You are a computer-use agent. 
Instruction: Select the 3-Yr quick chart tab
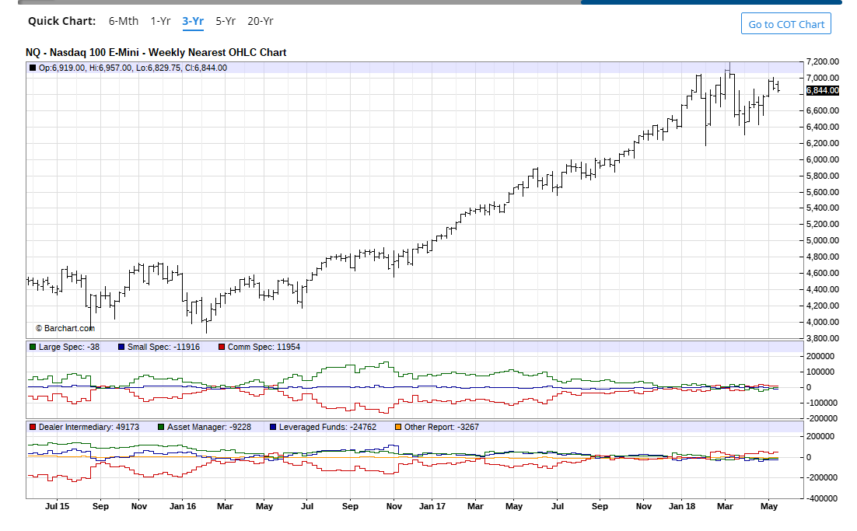tap(193, 21)
